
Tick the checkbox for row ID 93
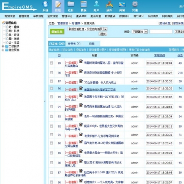(51, 116)
